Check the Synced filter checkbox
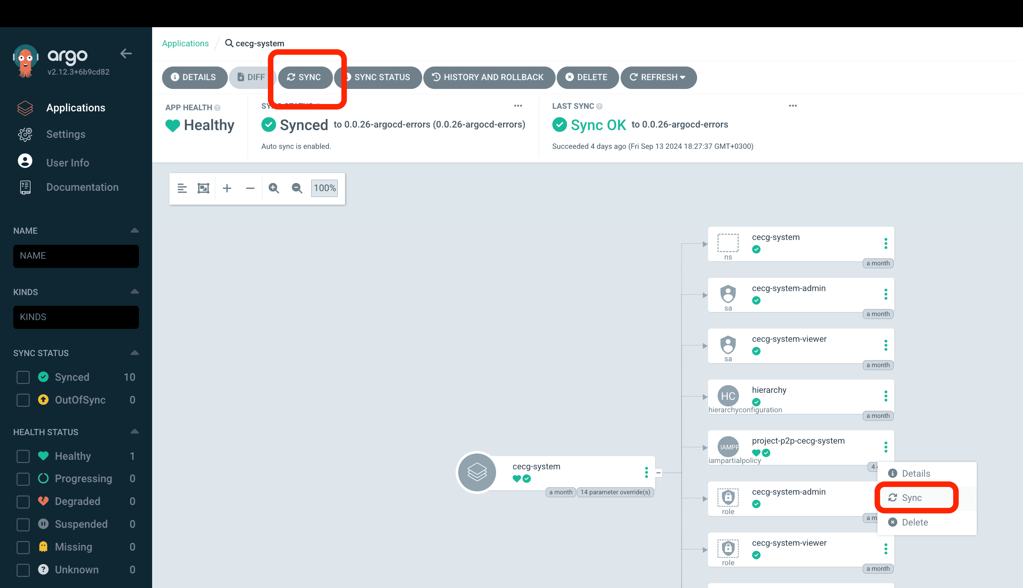Viewport: 1023px width, 588px height. (23, 377)
